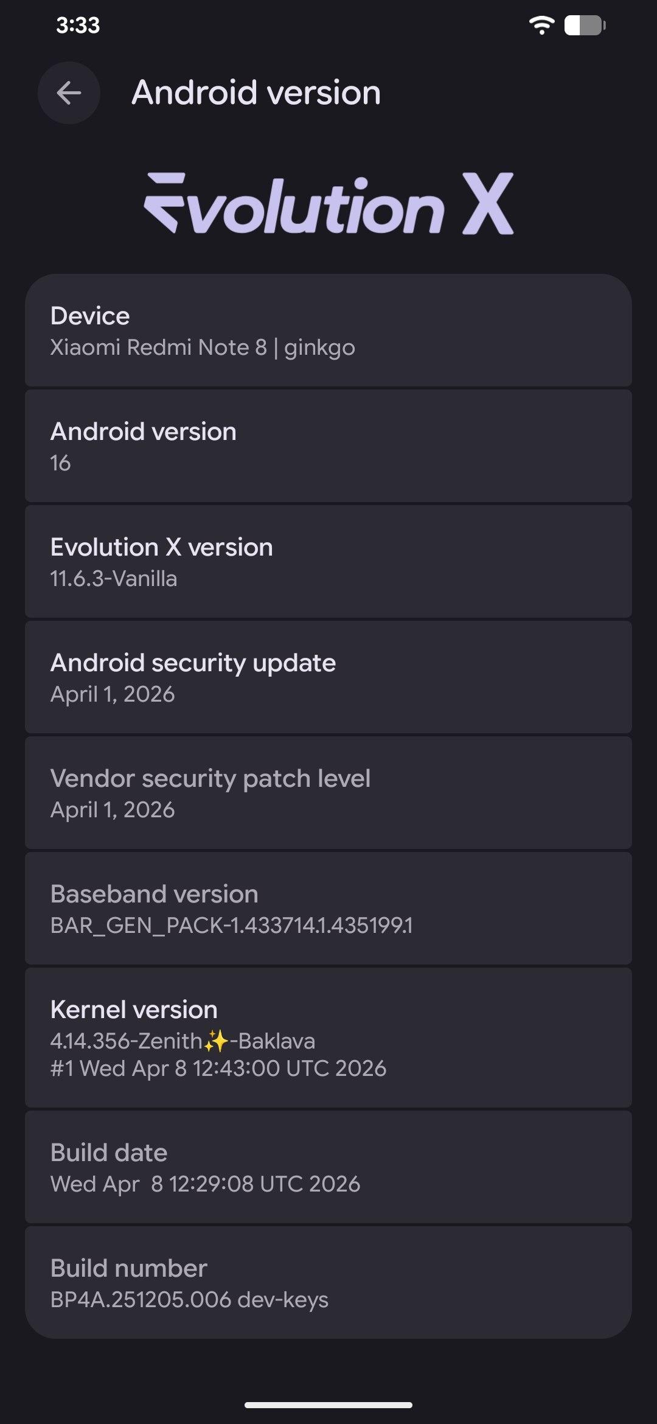This screenshot has height=1424, width=657.
Task: Open Android security update entry
Action: point(328,677)
